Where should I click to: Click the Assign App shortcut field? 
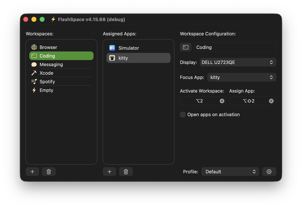point(252,101)
